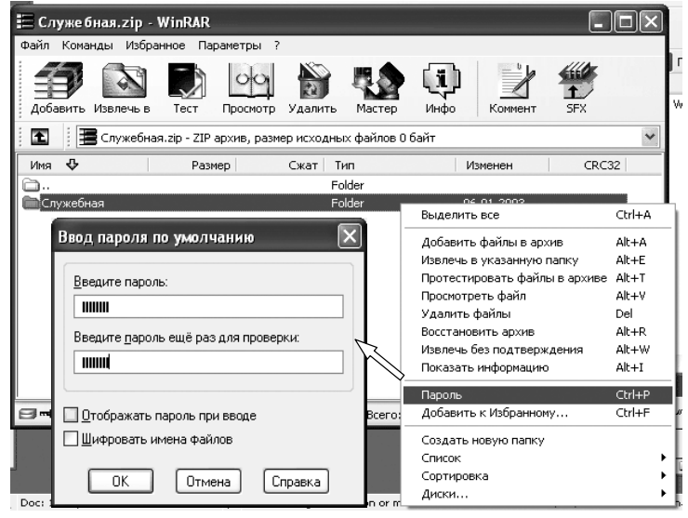Close the WinRAR window
Viewport: 688px width, 518px height.
651,21
